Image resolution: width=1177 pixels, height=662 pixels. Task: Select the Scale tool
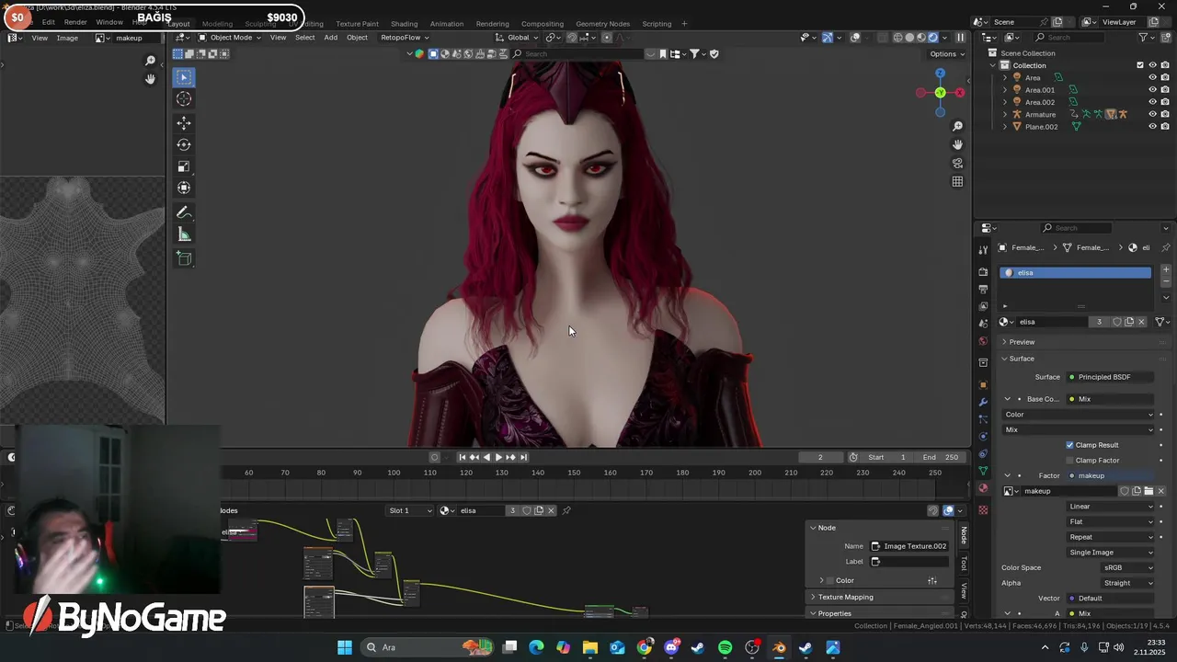pos(184,166)
